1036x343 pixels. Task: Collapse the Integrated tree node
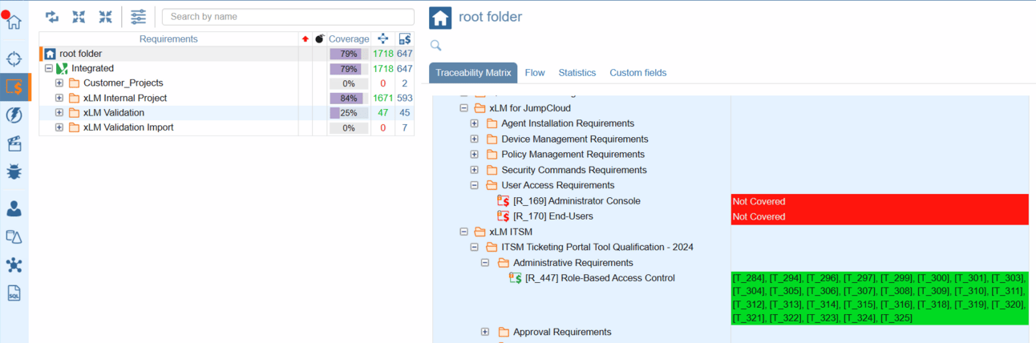(x=48, y=69)
